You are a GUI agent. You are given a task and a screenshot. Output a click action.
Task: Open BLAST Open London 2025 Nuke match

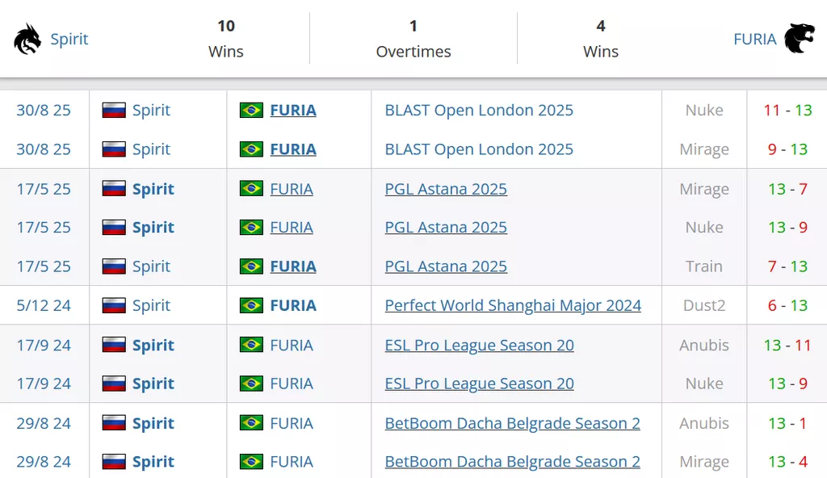[479, 111]
